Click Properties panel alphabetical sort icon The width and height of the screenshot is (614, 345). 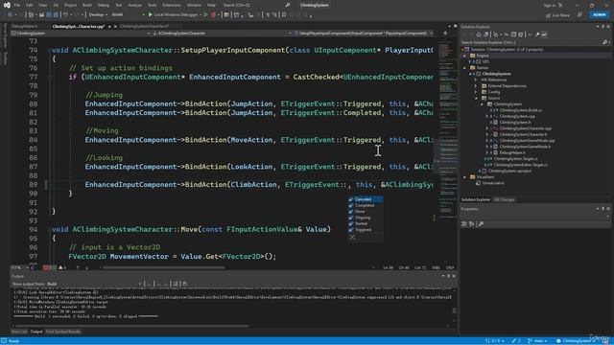[471, 223]
